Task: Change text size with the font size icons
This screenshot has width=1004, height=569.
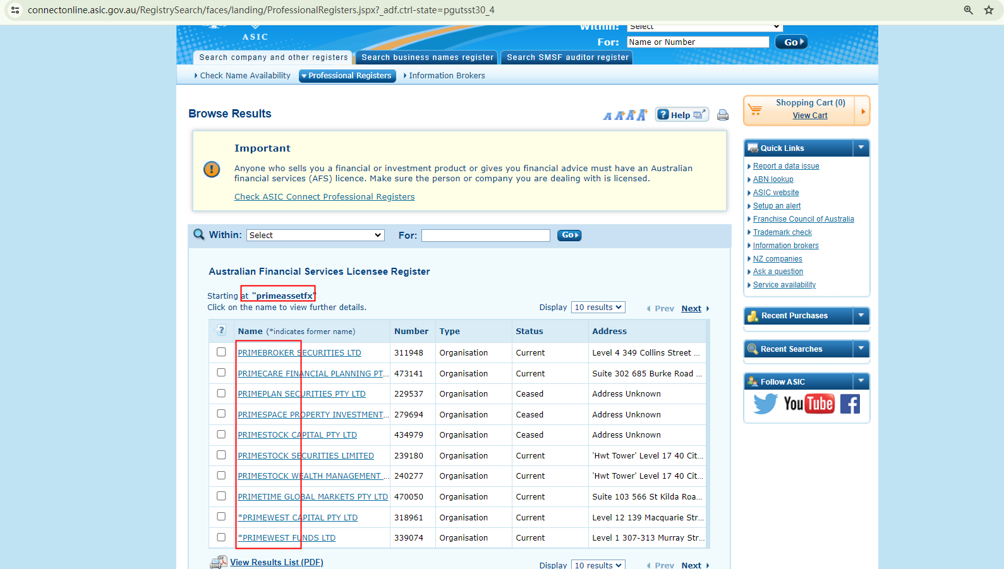Action: 625,115
